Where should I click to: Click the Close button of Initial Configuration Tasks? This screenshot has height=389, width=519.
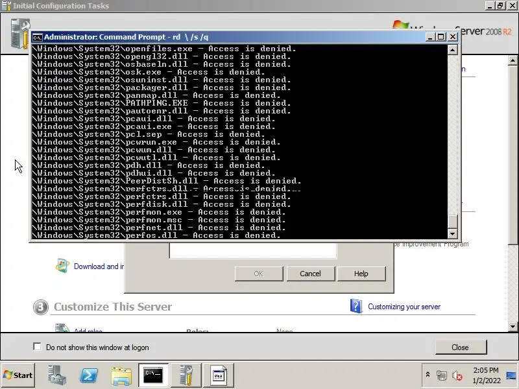pyautogui.click(x=461, y=347)
